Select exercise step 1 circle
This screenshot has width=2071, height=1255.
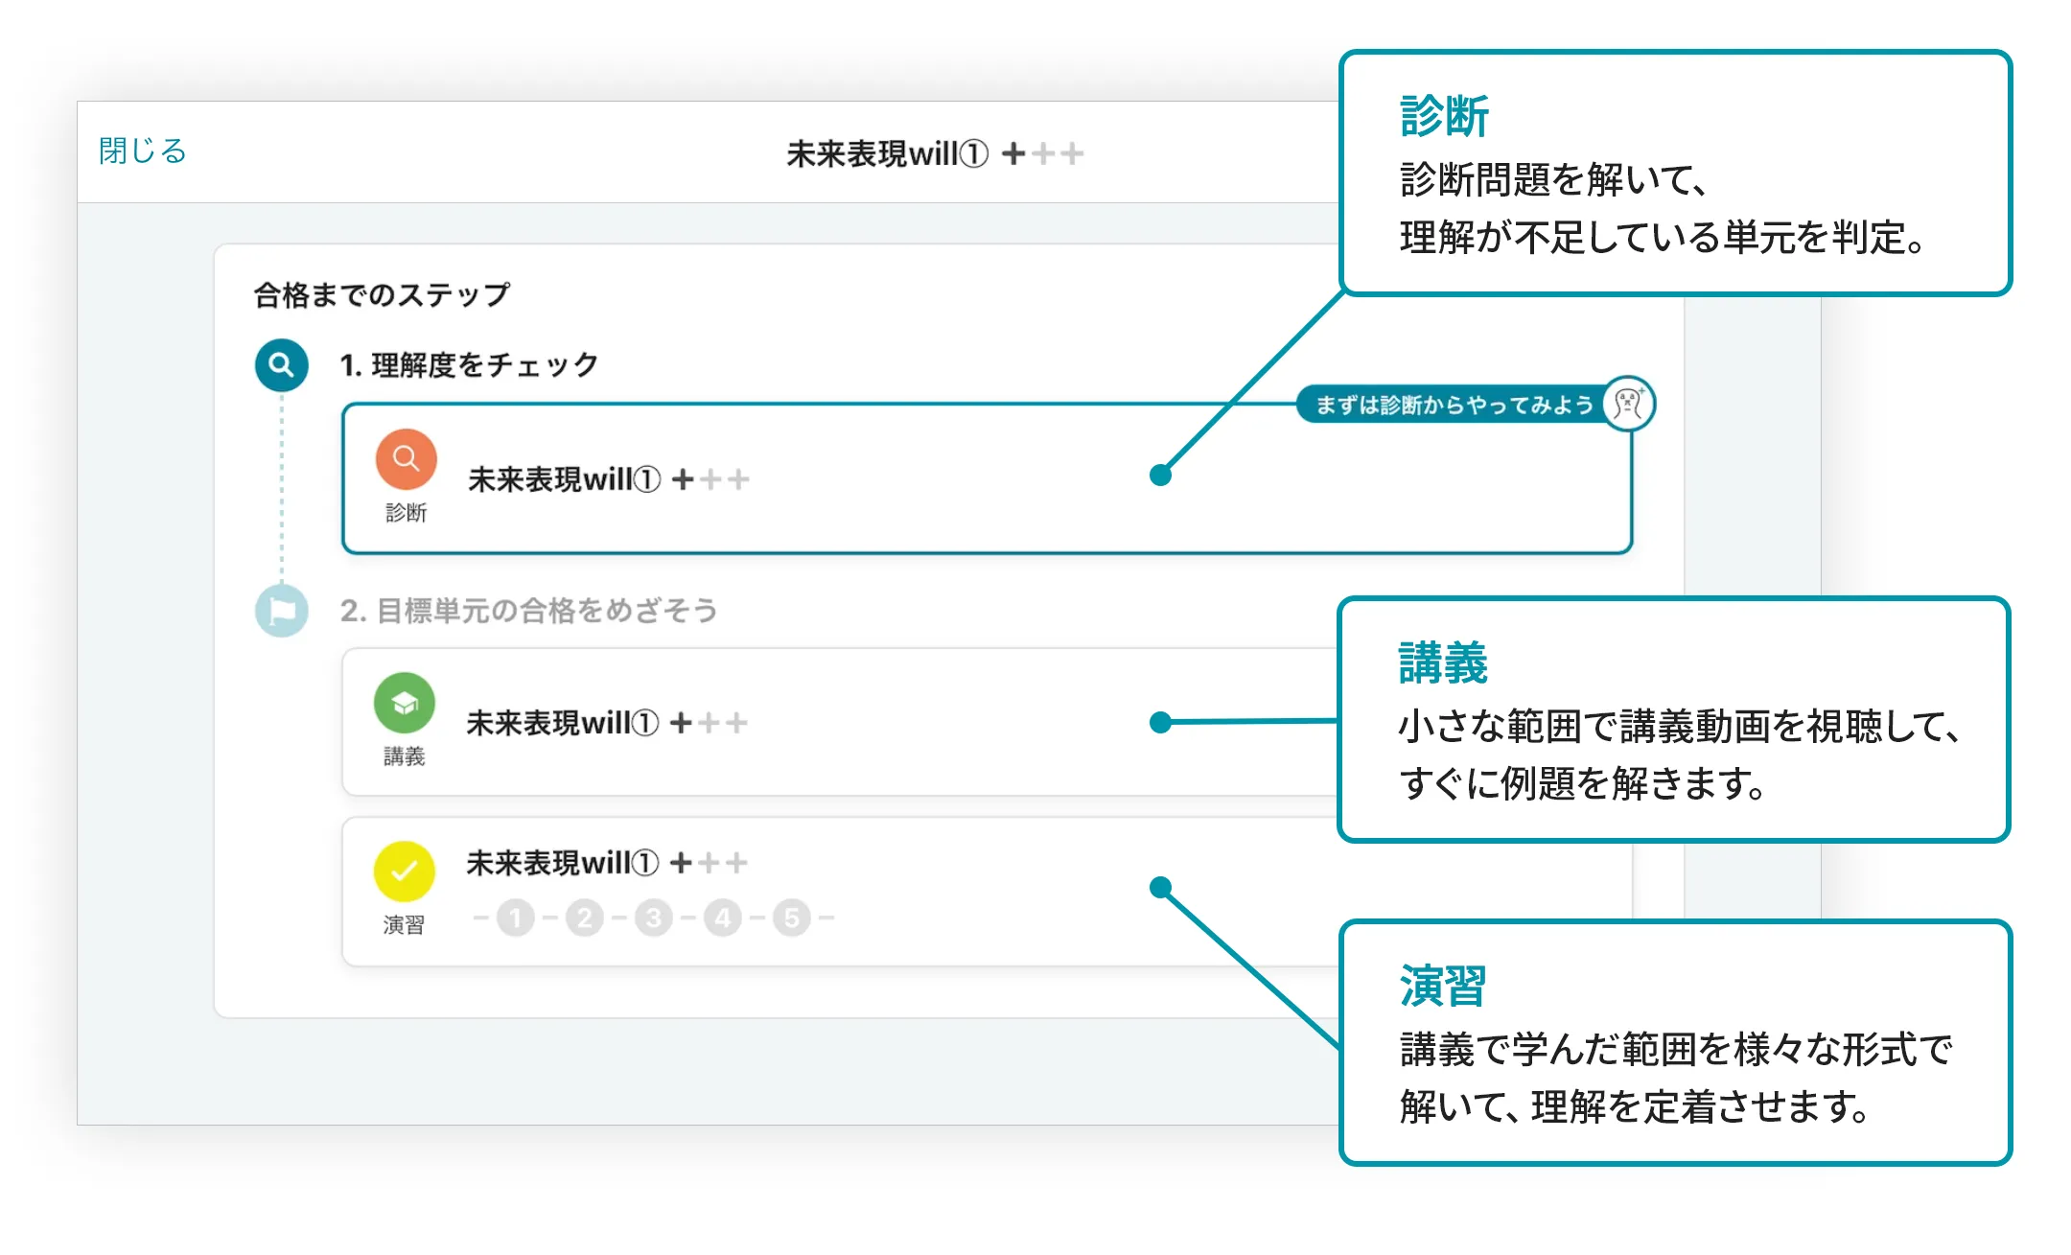(516, 918)
